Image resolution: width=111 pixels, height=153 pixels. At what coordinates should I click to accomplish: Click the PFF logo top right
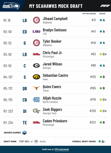click(x=105, y=6)
